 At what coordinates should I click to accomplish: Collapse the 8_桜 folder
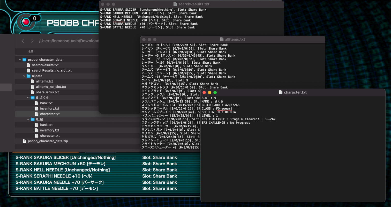(x=28, y=120)
